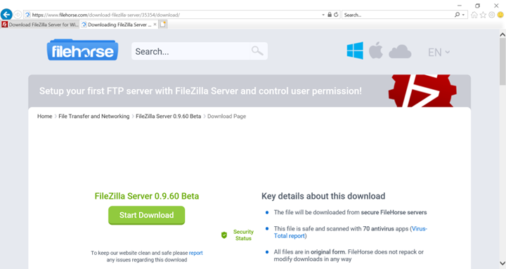The width and height of the screenshot is (506, 269).
Task: Open File Transfer and Networking breadcrumb
Action: pos(94,116)
